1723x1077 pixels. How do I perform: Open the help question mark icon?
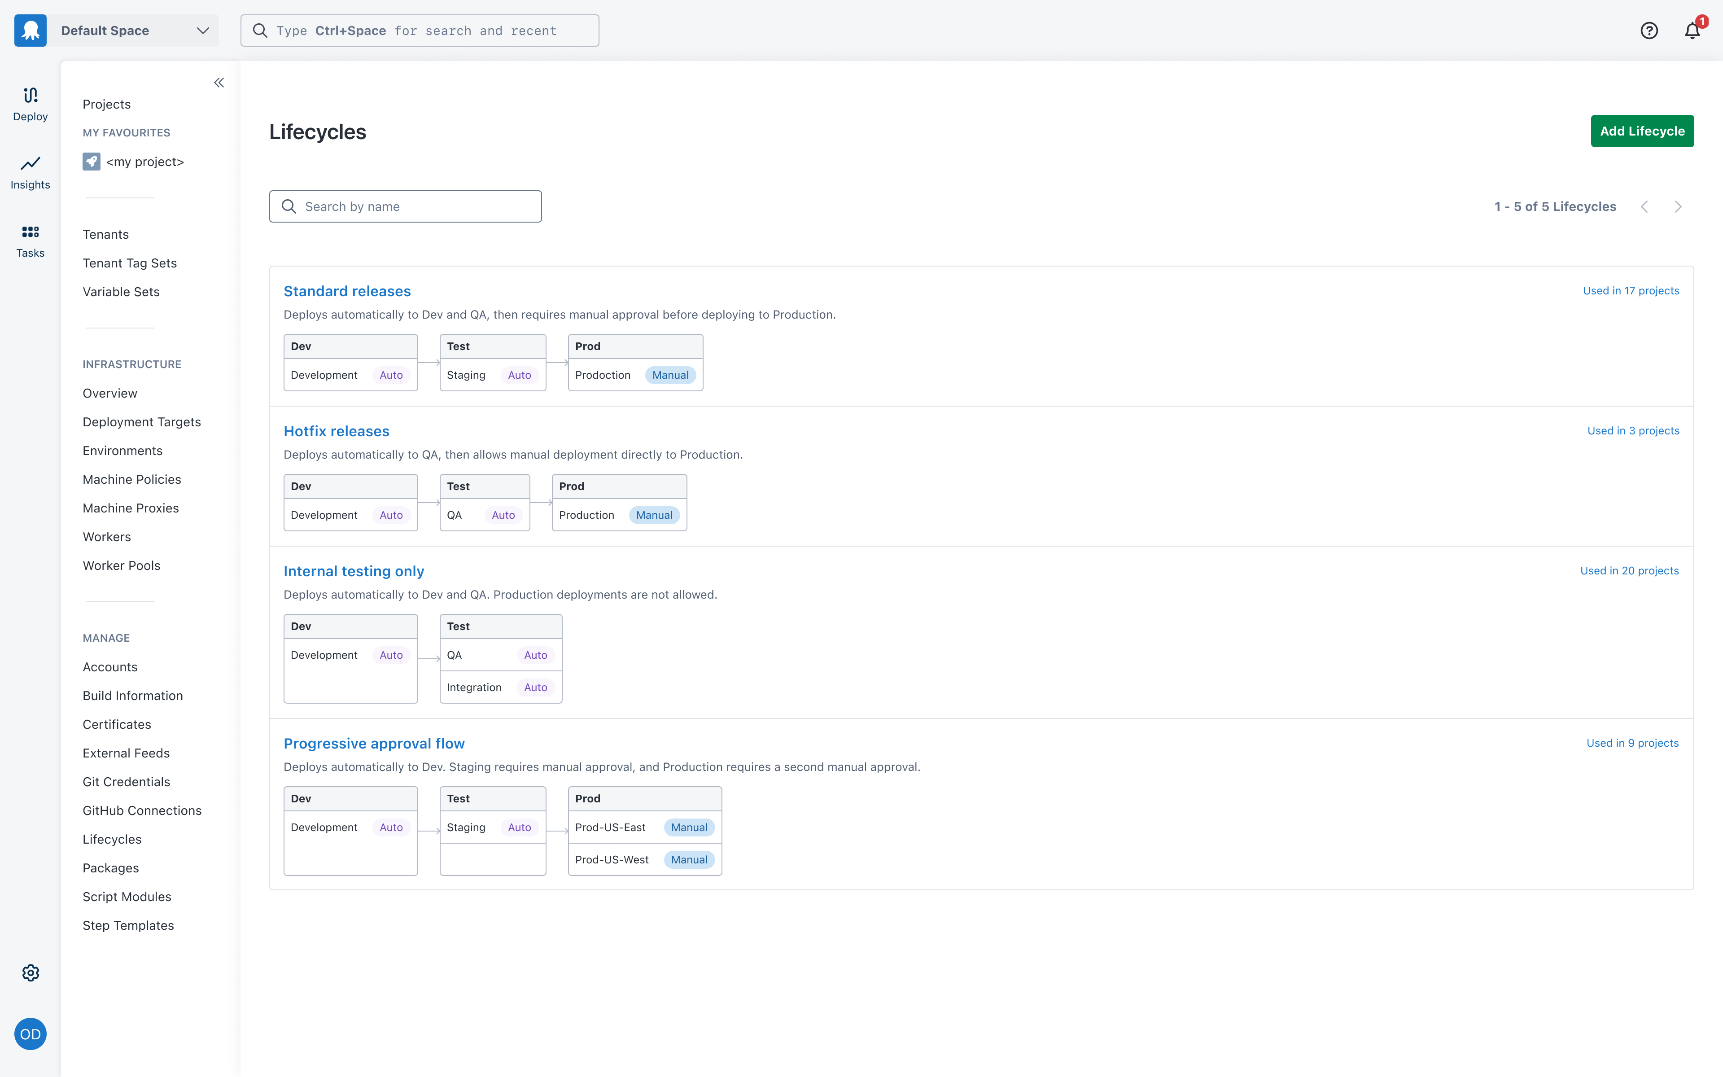tap(1649, 31)
